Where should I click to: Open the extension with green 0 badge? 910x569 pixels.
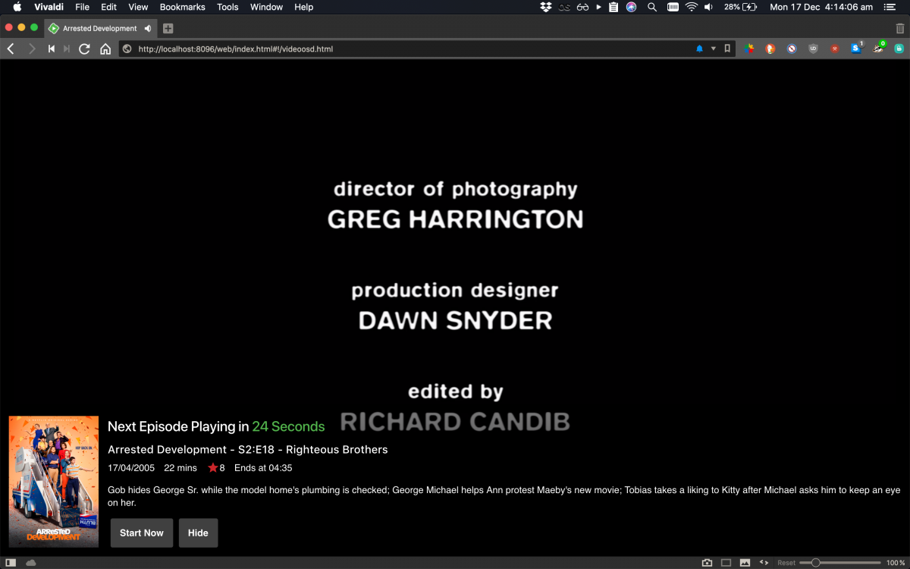coord(879,48)
